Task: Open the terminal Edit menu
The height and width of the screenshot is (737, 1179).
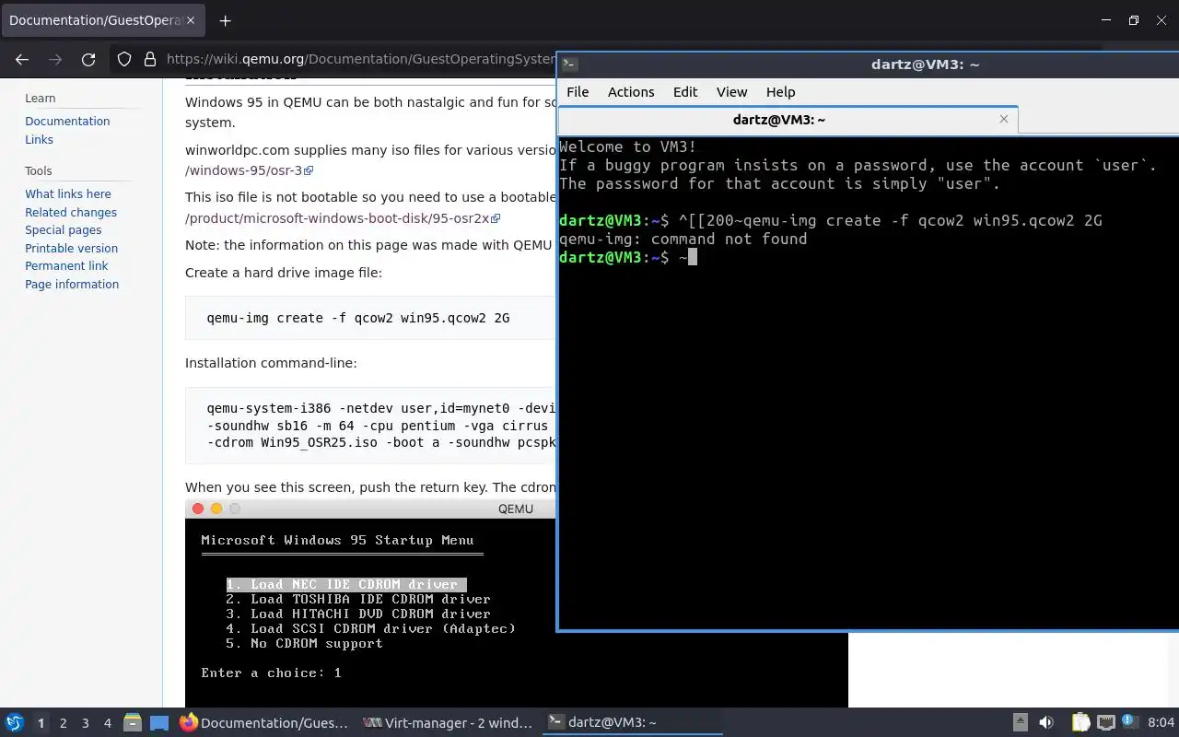Action: [685, 92]
